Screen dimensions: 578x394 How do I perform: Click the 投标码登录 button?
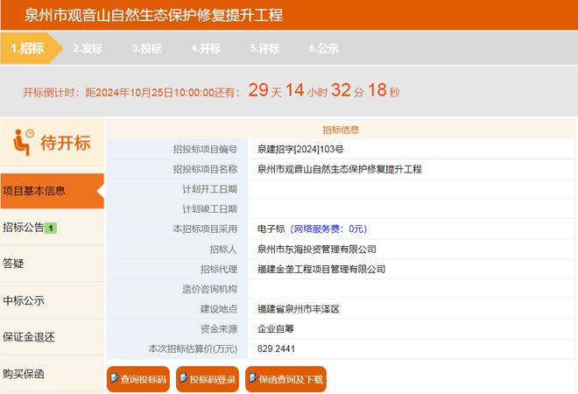208,379
